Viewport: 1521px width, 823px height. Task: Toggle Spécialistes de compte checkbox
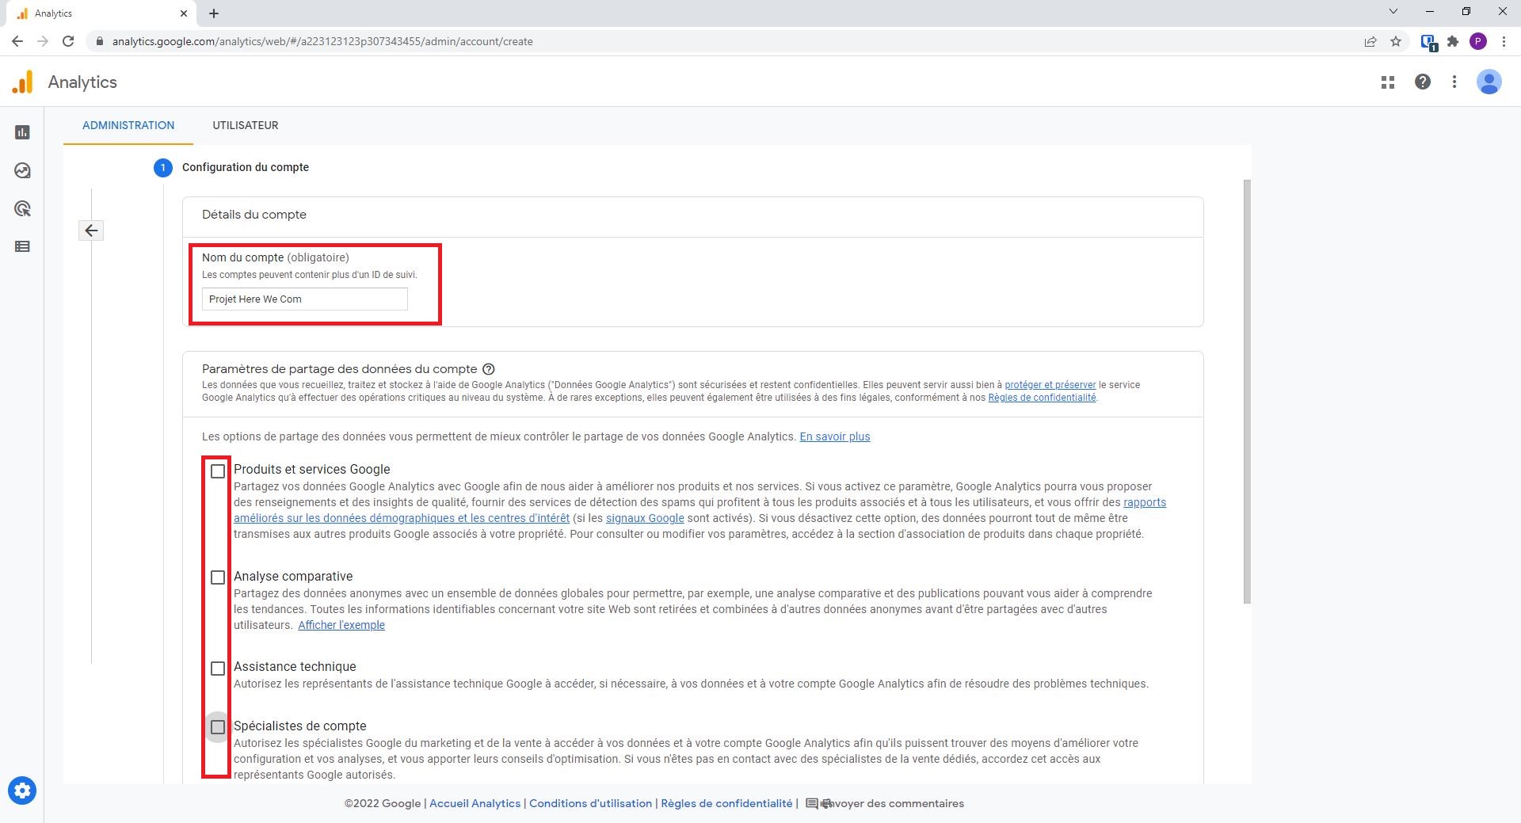pos(218,727)
